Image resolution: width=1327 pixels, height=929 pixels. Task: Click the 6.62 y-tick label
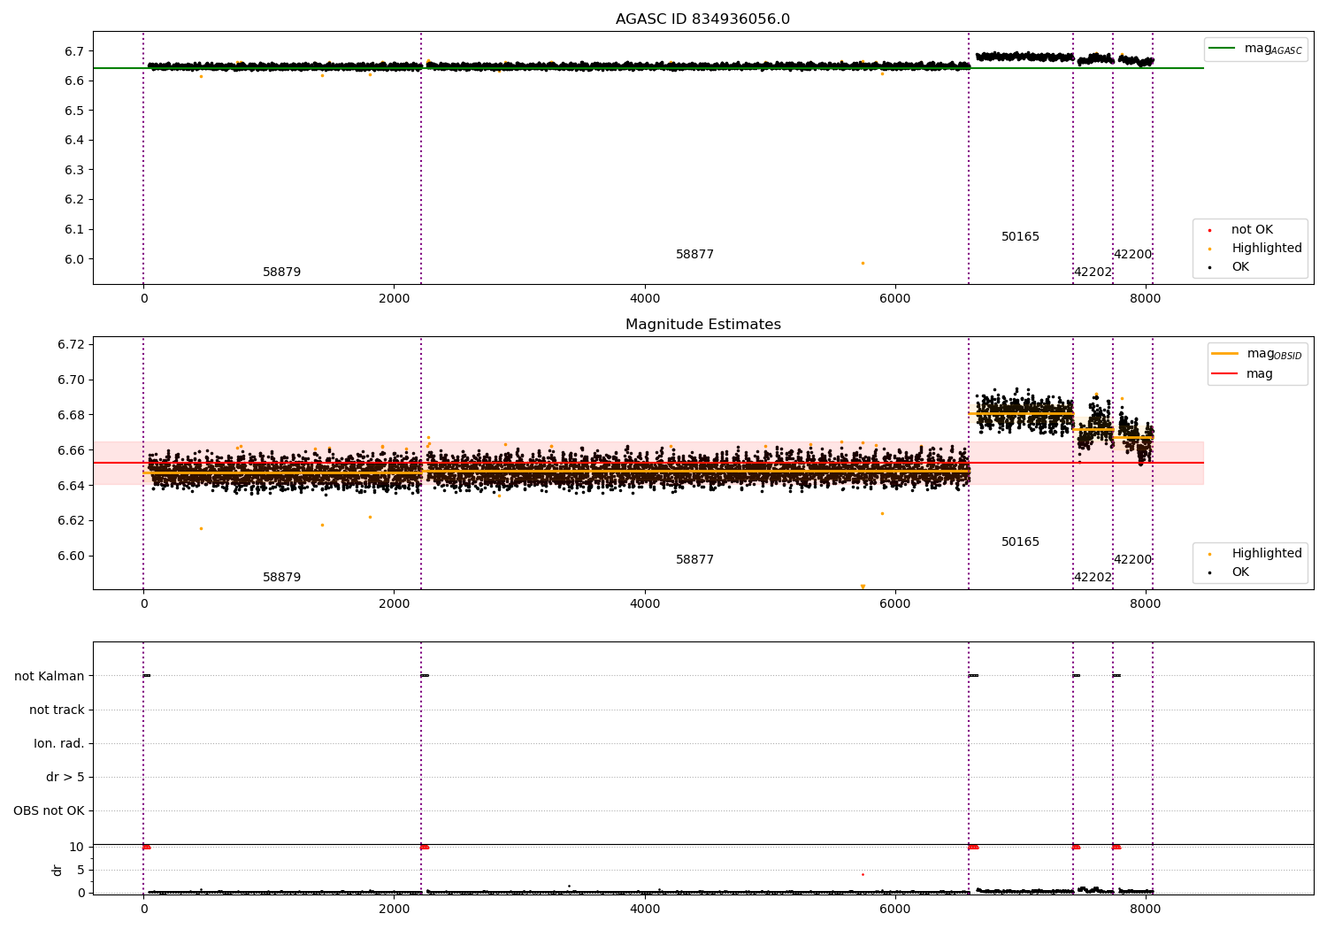point(71,520)
